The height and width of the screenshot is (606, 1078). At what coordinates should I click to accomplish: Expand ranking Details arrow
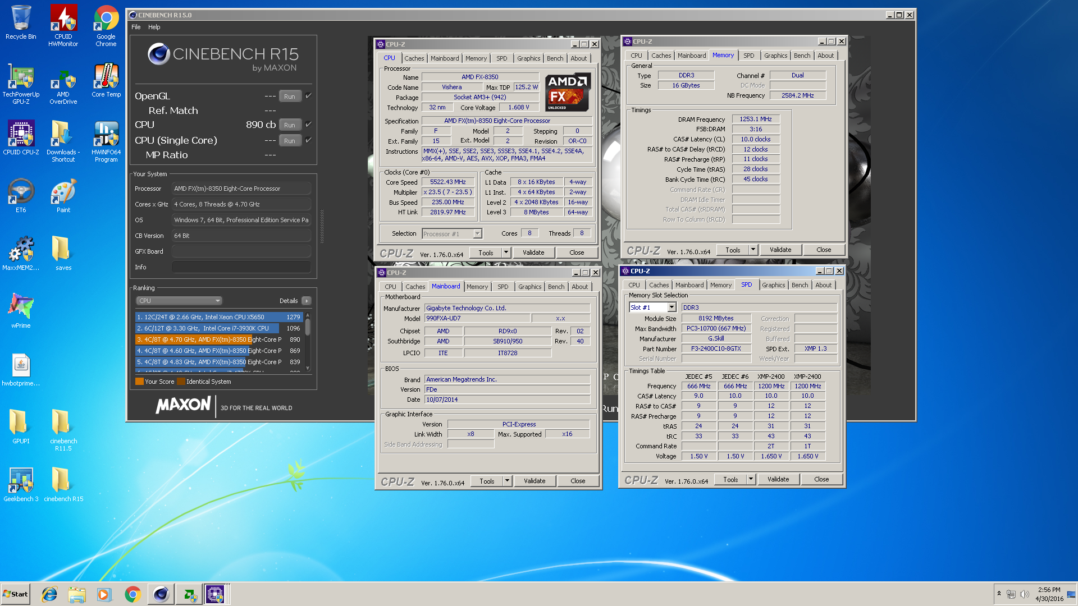(x=307, y=301)
